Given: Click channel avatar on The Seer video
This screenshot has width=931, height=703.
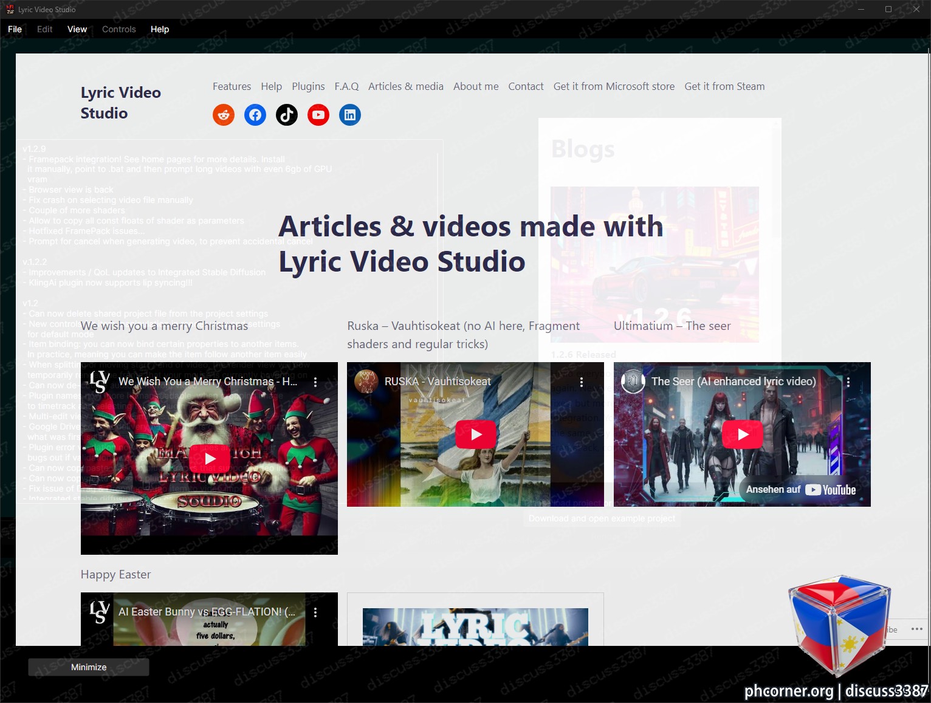Looking at the screenshot, I should point(633,382).
